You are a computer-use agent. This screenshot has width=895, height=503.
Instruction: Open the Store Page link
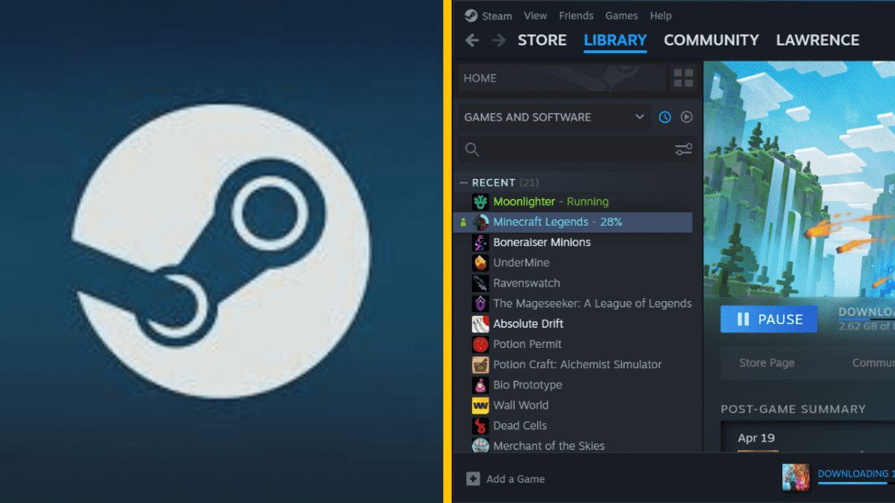pyautogui.click(x=767, y=363)
